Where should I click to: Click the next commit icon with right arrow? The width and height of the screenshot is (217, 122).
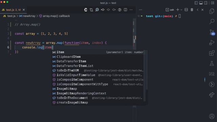click(x=114, y=10)
